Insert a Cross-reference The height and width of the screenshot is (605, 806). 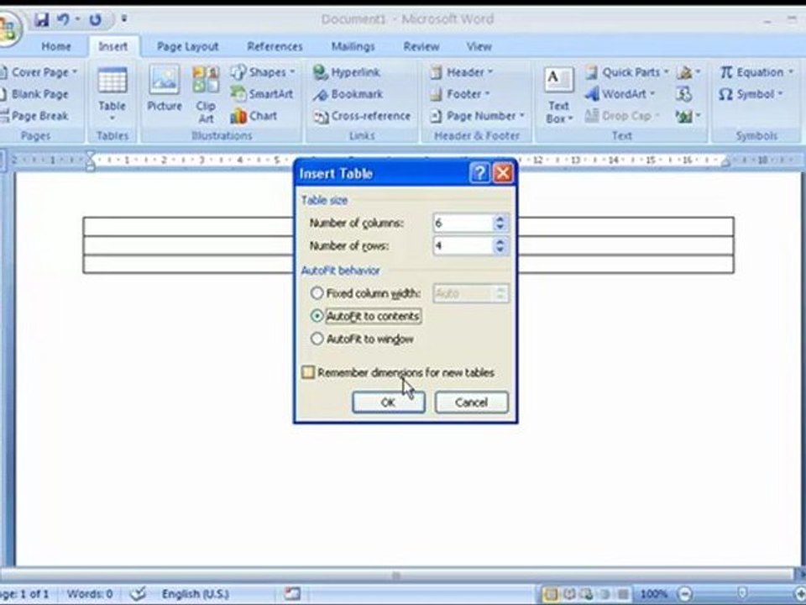[x=363, y=116]
